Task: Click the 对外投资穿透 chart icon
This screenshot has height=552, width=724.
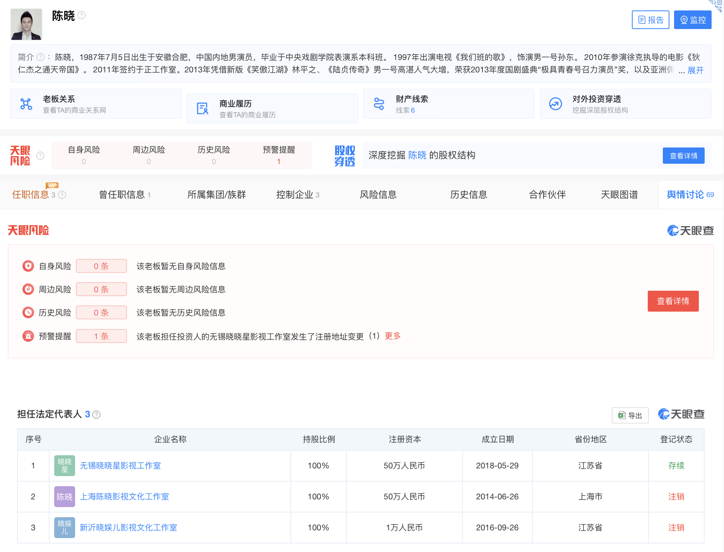Action: (556, 104)
